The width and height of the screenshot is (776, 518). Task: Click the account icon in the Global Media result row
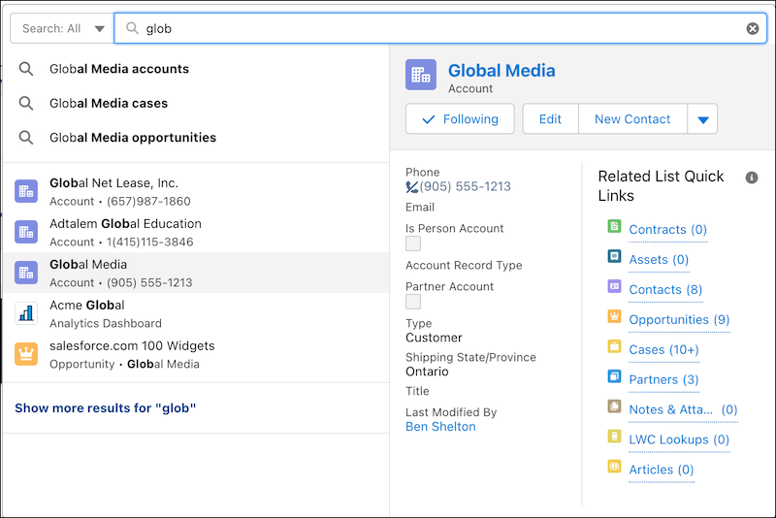[26, 273]
